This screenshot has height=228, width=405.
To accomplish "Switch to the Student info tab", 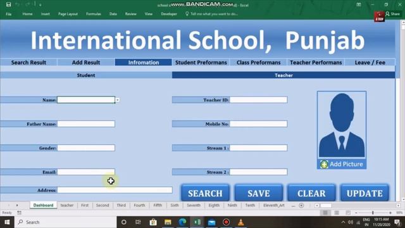I will tap(86, 75).
